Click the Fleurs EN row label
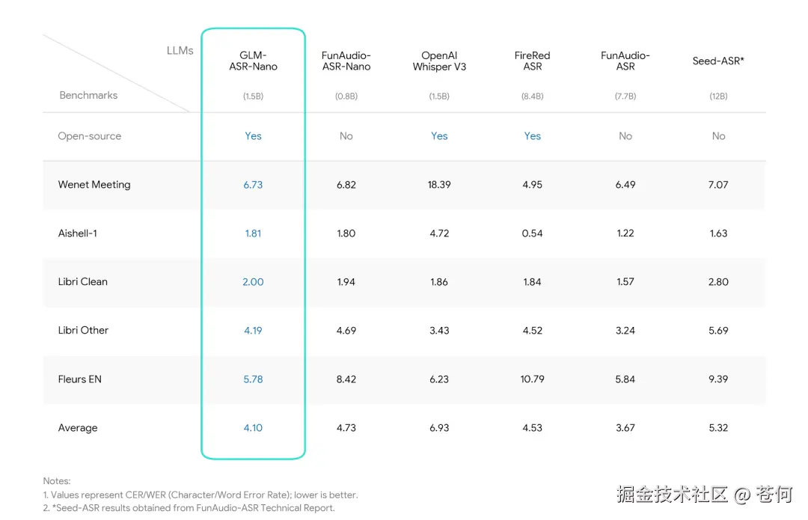This screenshot has width=808, height=520. click(x=80, y=379)
